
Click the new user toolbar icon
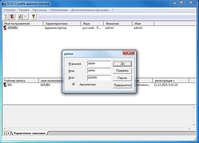point(6,17)
